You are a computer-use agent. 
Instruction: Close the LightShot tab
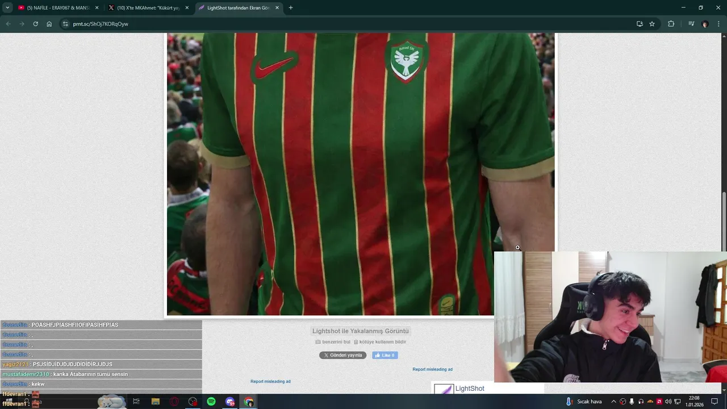pyautogui.click(x=277, y=8)
